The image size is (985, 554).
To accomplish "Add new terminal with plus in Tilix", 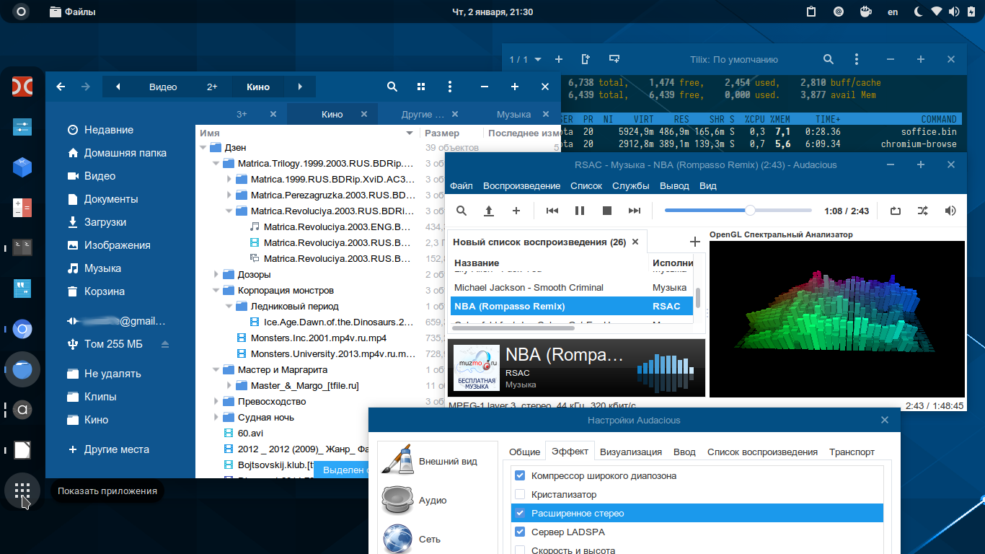I will (x=559, y=59).
